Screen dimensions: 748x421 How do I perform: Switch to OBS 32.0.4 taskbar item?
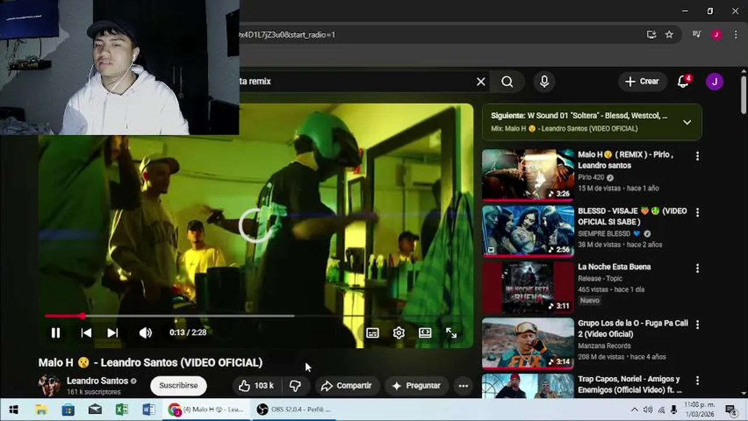coord(294,410)
